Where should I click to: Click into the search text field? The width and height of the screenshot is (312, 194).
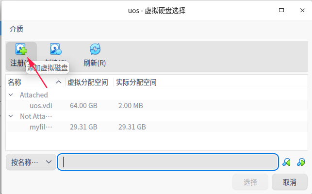(167, 162)
